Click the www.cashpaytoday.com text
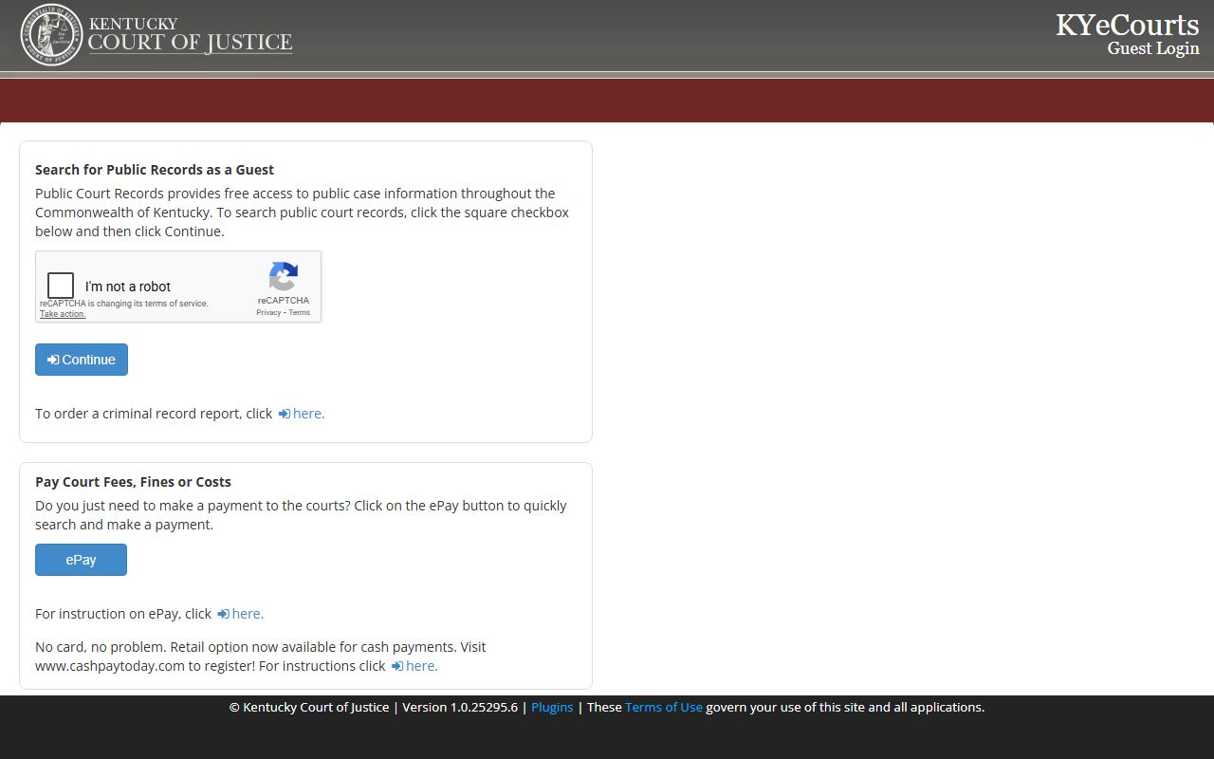The image size is (1214, 759). coord(109,666)
